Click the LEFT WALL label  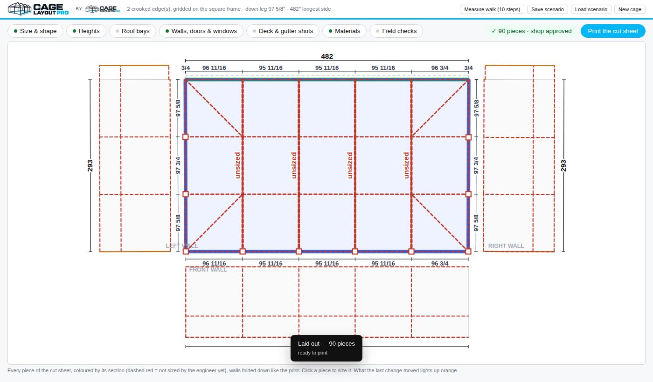(x=182, y=246)
